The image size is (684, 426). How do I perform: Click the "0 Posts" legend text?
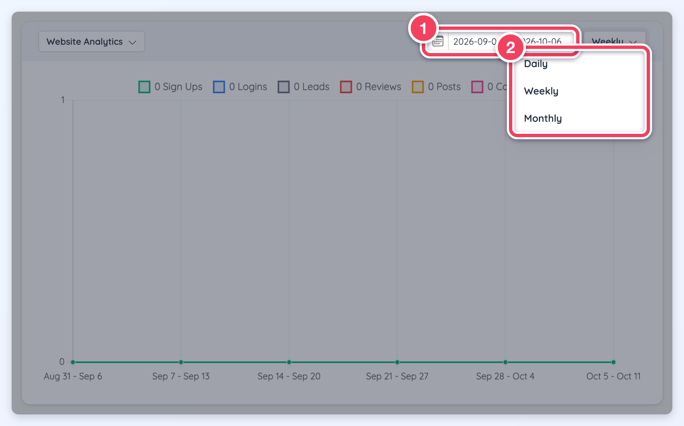[x=444, y=87]
